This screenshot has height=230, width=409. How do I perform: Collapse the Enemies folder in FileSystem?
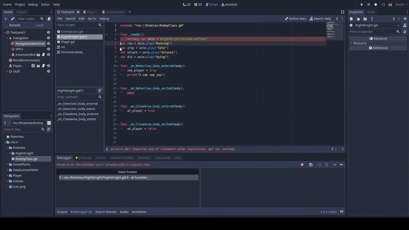[8, 148]
